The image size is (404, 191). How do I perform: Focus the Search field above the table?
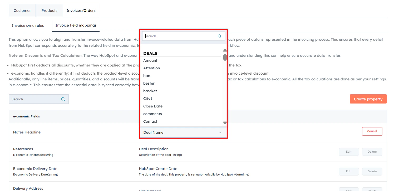38,99
